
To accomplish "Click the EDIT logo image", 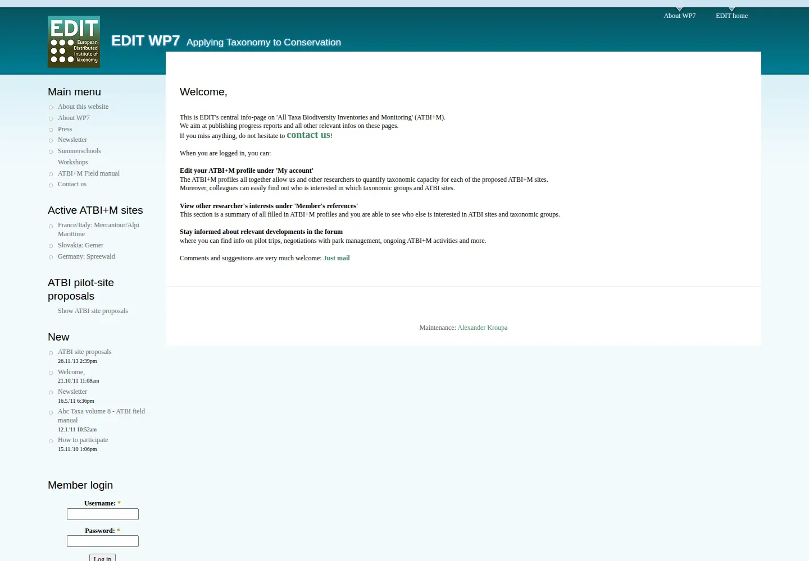I will (74, 42).
